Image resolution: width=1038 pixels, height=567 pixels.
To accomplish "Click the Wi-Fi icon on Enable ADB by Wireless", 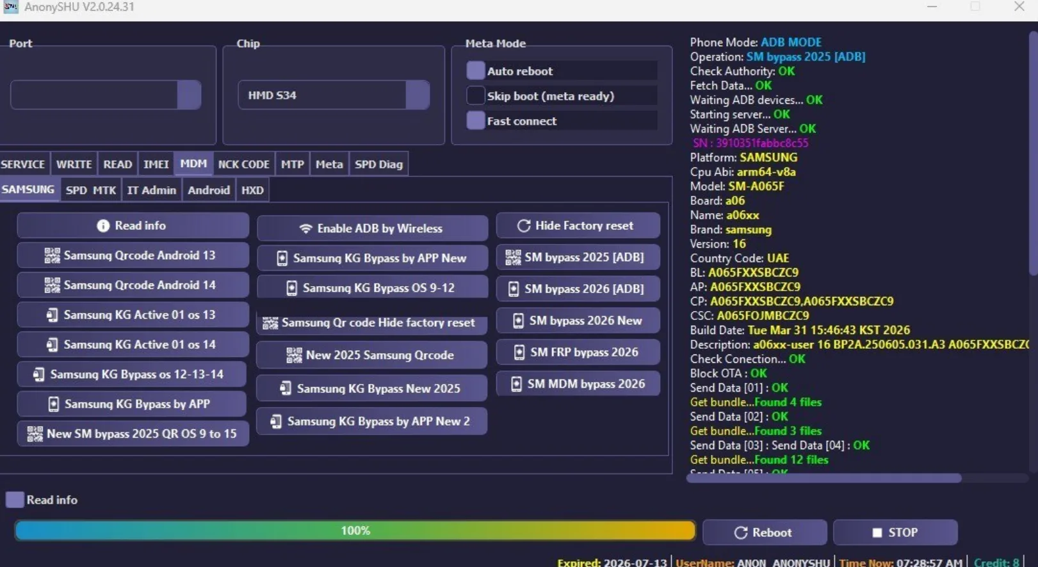I will coord(305,228).
